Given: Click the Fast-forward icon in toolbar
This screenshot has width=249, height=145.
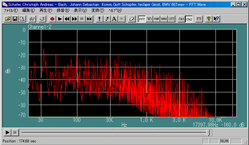Looking at the screenshot, I should tap(74, 19).
